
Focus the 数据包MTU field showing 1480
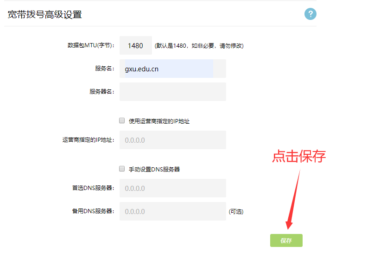(135, 45)
